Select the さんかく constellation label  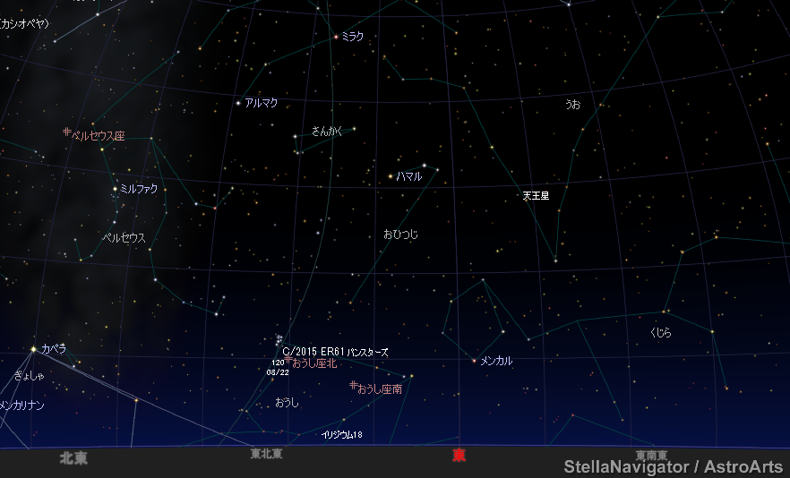point(327,131)
